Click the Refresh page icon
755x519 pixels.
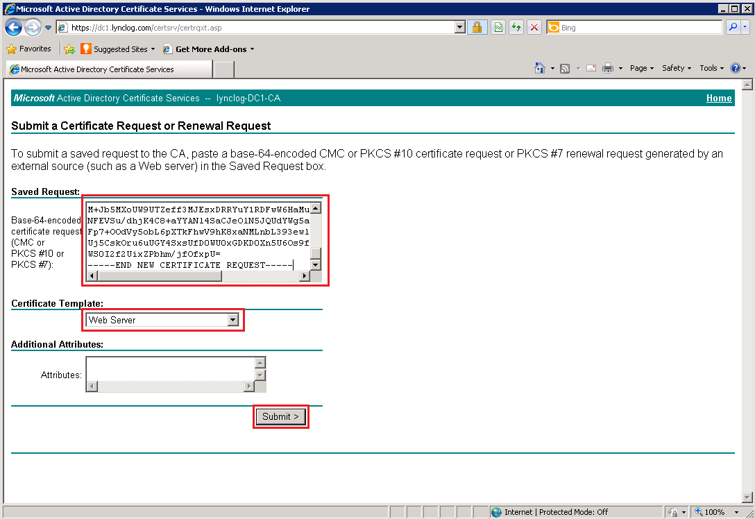click(x=516, y=28)
